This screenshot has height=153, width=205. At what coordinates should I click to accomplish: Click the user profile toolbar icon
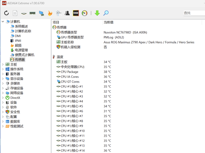coord(67,13)
